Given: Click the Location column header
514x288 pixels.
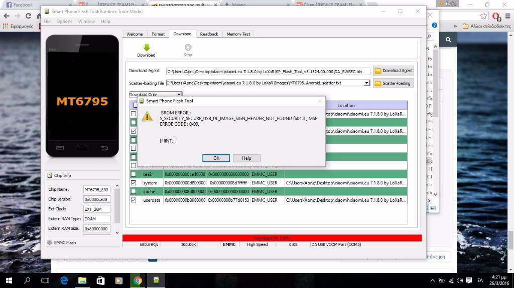Looking at the screenshot, I should pos(346,105).
